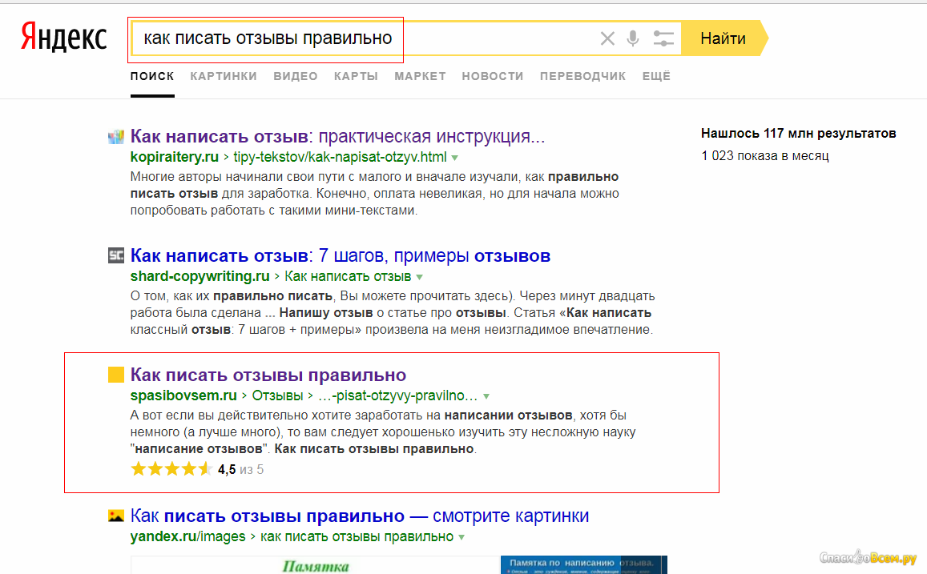Switch to the НОВОСТИ tab

tap(493, 76)
